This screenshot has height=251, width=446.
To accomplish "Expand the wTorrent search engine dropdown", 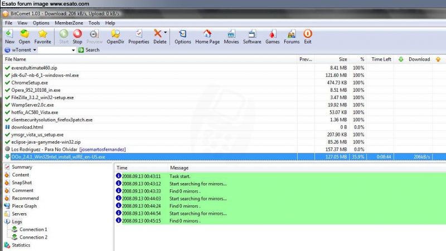I will (x=35, y=50).
